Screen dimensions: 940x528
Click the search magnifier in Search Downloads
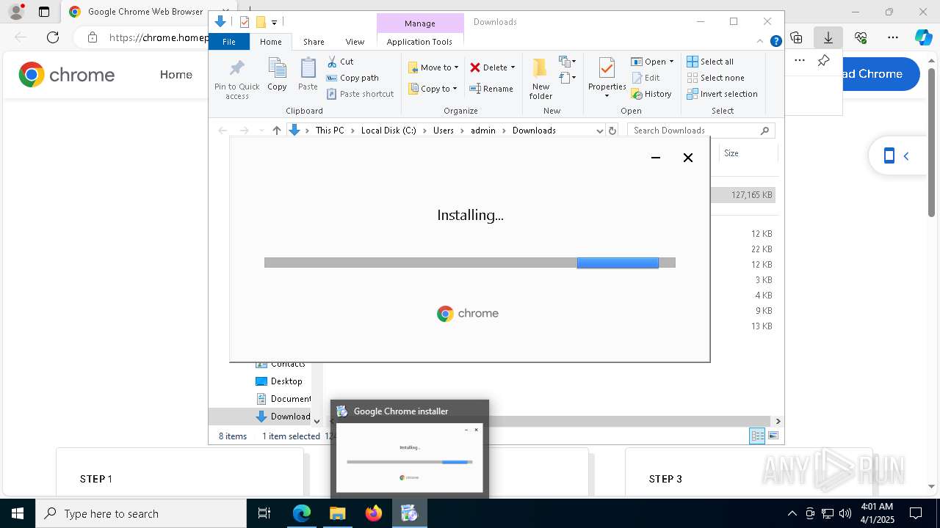pyautogui.click(x=764, y=131)
